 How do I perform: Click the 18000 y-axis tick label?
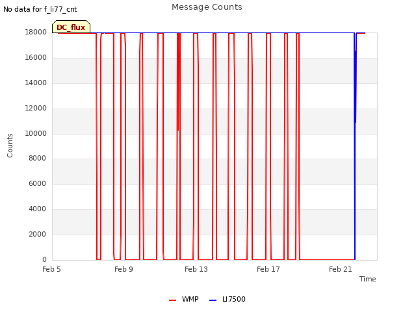pos(36,32)
